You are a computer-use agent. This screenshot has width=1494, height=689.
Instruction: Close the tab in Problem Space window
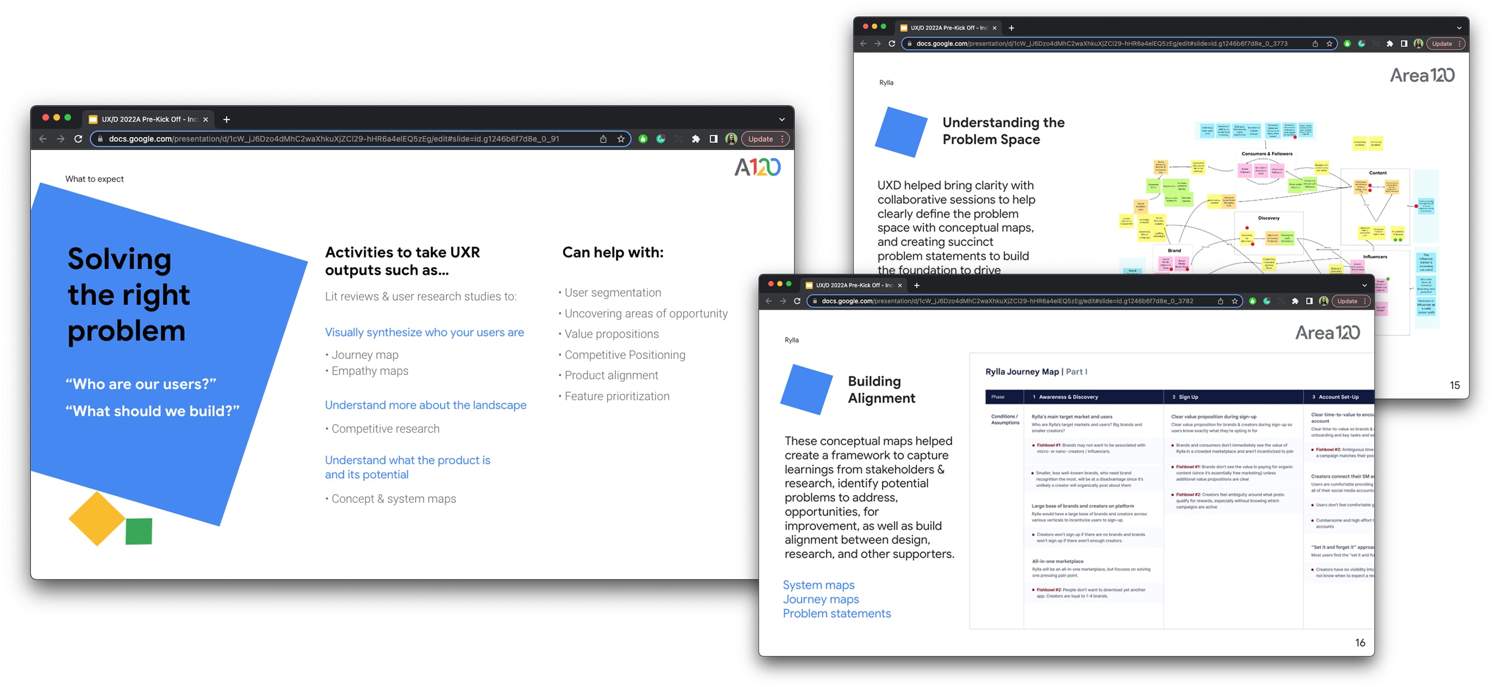click(x=994, y=28)
